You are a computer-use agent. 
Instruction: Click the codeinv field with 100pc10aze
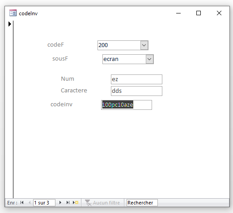coord(127,105)
